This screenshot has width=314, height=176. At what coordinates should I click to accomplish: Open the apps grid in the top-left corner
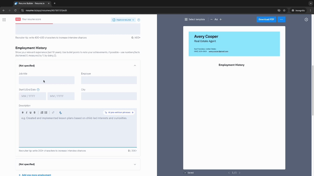click(x=4, y=20)
